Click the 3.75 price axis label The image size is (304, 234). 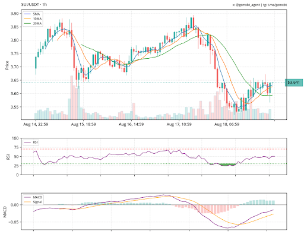pyautogui.click(x=14, y=53)
